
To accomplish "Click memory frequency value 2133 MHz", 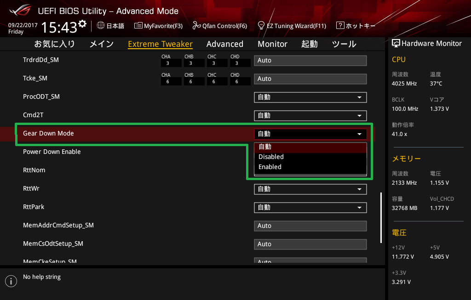I will [404, 183].
